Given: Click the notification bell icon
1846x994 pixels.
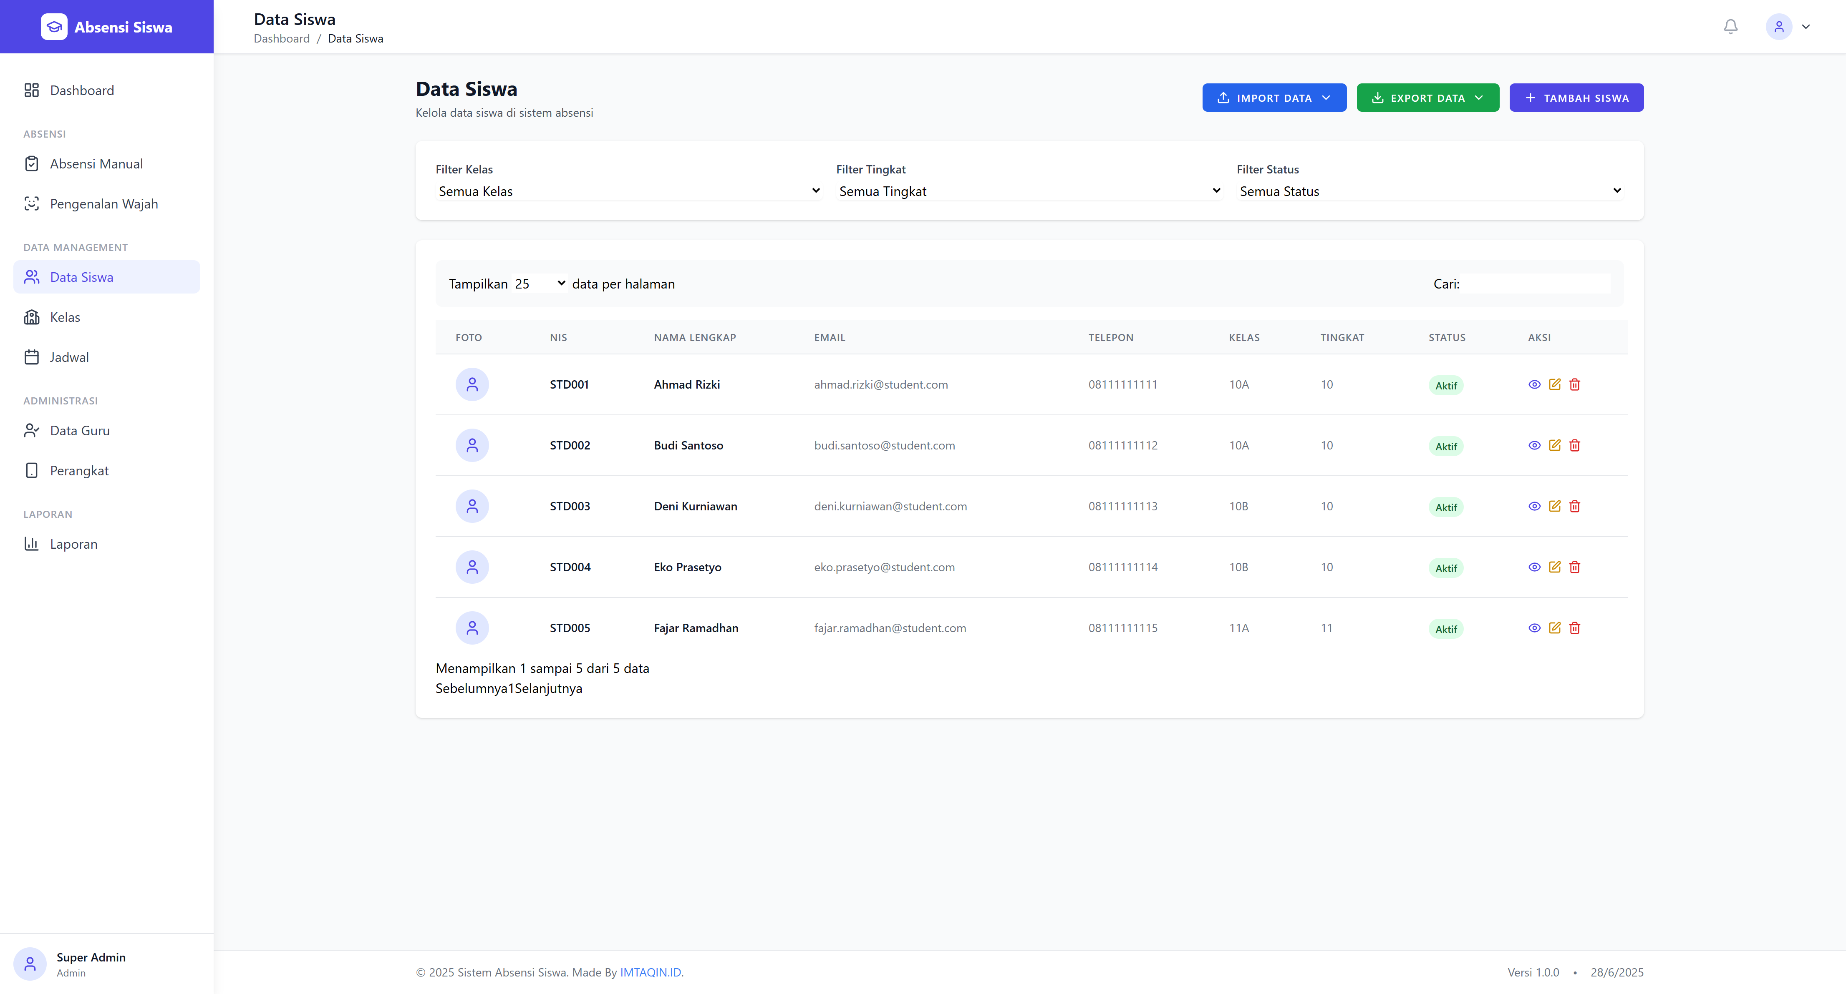Looking at the screenshot, I should 1730,27.
